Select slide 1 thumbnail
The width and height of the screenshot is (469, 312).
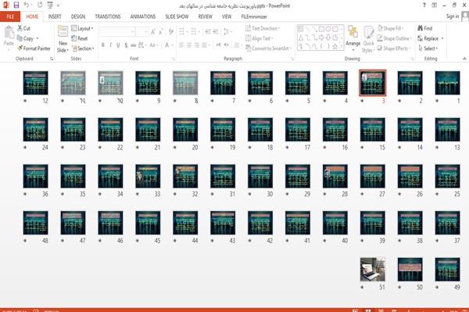click(x=447, y=83)
